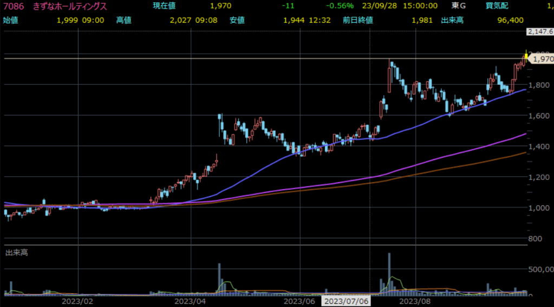Screen dimensions: 554x307
Task: Click the yellow latest candlestick
Action: pos(525,55)
